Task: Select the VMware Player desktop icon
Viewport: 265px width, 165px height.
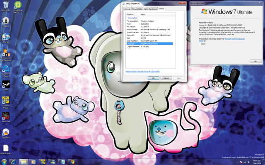Action: [x=6, y=103]
